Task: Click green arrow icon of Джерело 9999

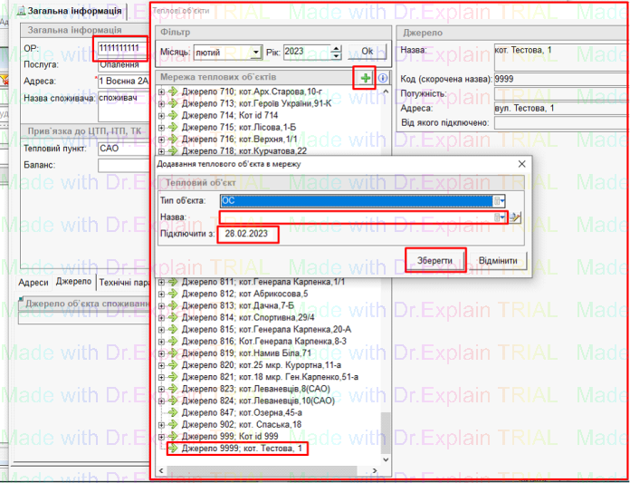Action: 172,448
